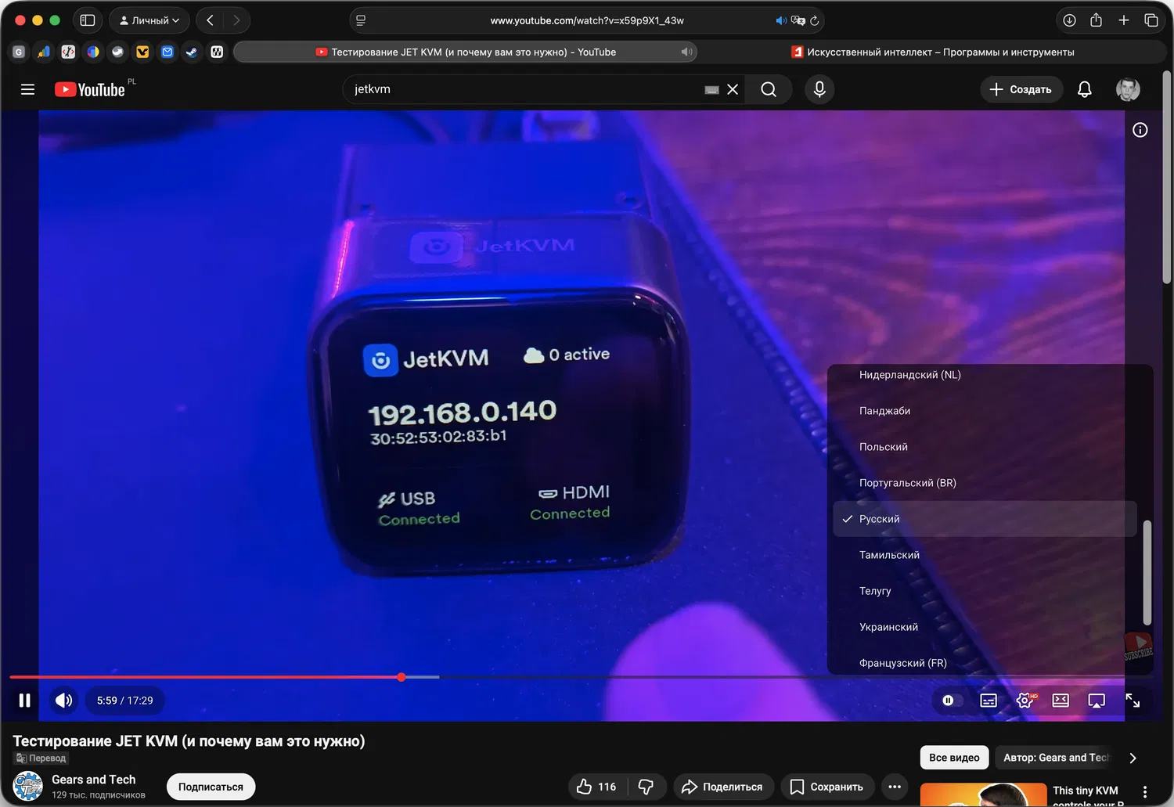
Task: Open pinned tab with red code brackets icon
Action: point(68,52)
